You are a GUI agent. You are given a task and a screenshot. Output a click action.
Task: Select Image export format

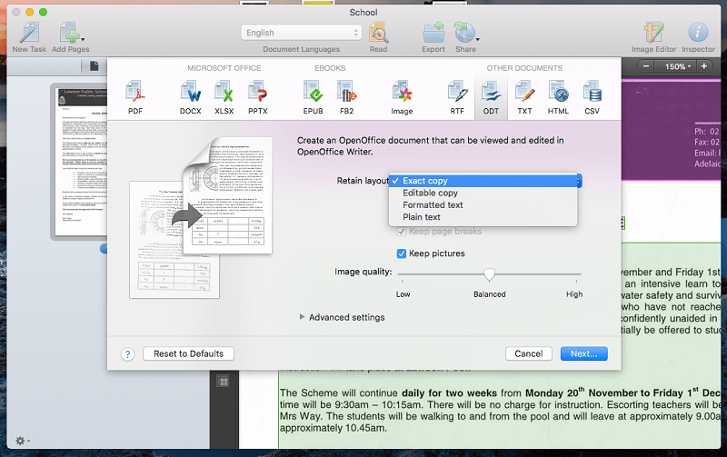[402, 97]
